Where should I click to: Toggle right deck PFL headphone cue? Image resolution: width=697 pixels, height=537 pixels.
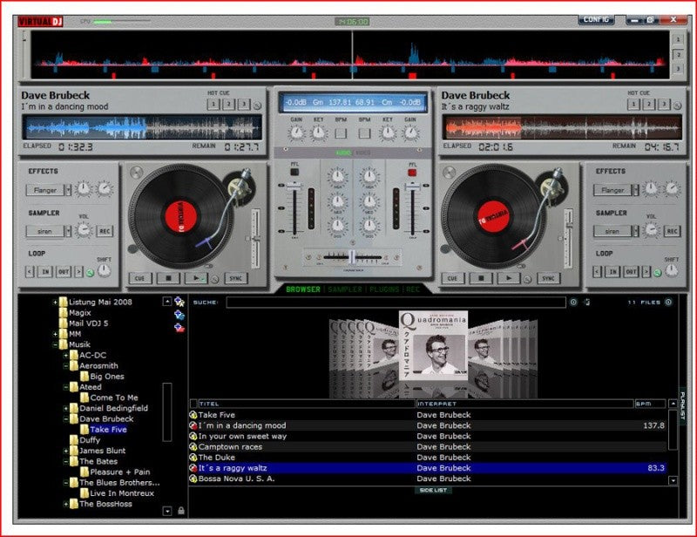point(412,172)
